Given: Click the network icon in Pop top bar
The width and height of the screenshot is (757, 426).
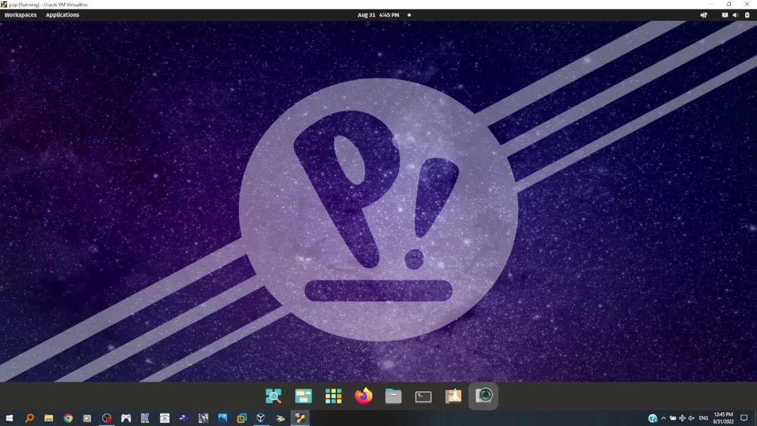Looking at the screenshot, I should click(704, 15).
